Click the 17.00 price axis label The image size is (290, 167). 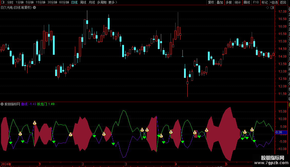click(282, 12)
